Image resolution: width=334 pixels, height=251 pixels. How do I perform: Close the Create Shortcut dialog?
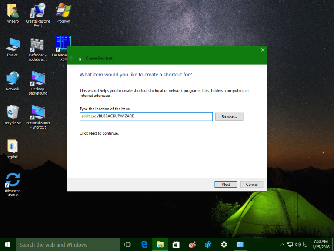(262, 50)
